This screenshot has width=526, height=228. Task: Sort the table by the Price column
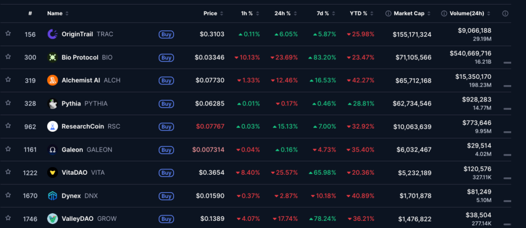click(214, 13)
